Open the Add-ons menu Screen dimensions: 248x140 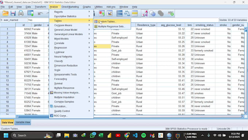click(x=111, y=7)
